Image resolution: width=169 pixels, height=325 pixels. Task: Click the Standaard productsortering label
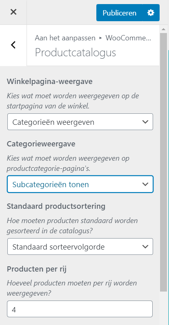[56, 206]
